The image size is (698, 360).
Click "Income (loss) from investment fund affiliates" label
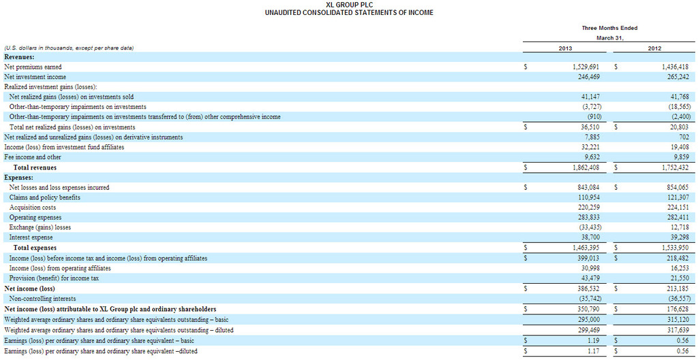[x=63, y=147]
